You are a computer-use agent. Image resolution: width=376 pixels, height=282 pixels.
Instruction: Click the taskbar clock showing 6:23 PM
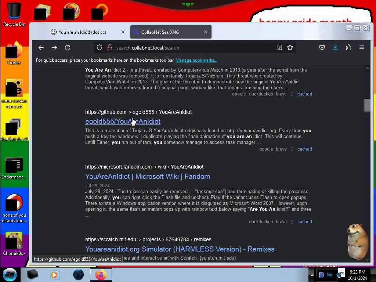click(357, 275)
